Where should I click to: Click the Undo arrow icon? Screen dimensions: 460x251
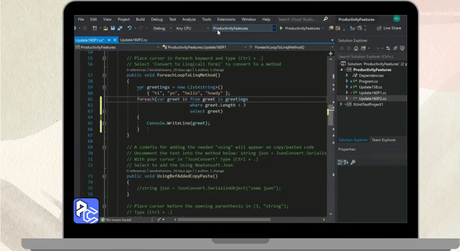129,28
